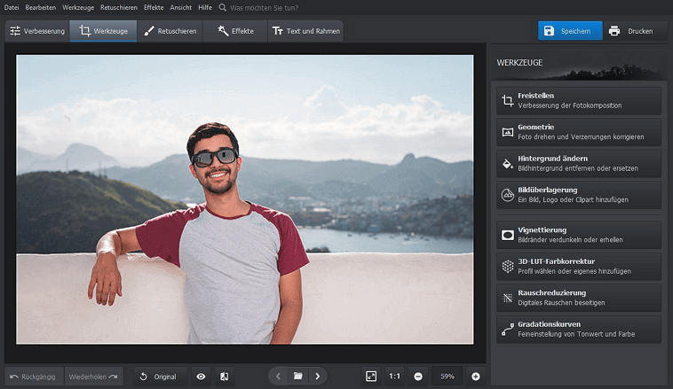Open the Geometrie tool
The height and width of the screenshot is (389, 673).
point(578,132)
